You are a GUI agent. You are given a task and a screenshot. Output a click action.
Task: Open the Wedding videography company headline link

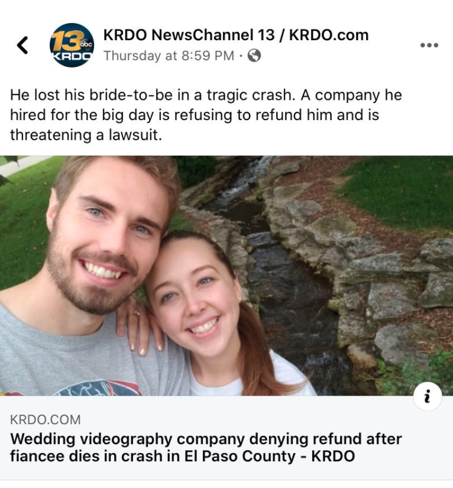[206, 448]
